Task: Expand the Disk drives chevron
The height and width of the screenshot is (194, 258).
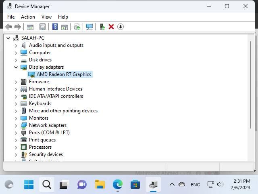Action: [x=16, y=60]
